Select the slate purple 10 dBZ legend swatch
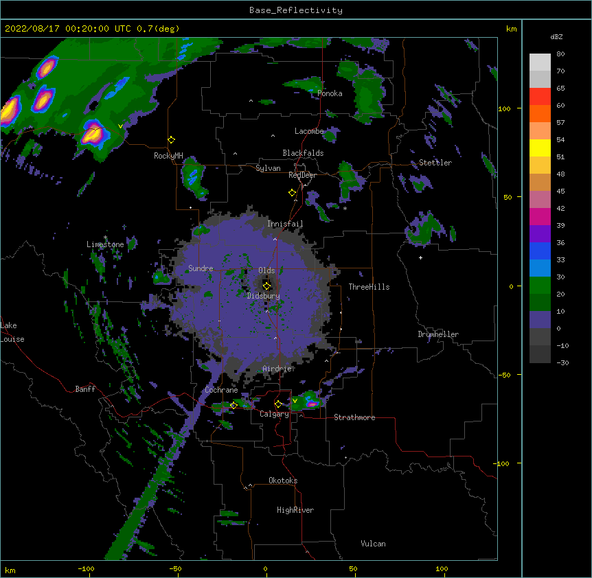 click(540, 320)
